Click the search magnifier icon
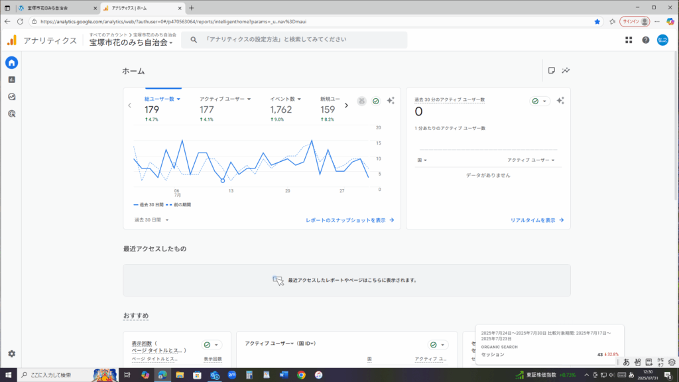The image size is (679, 382). [194, 40]
